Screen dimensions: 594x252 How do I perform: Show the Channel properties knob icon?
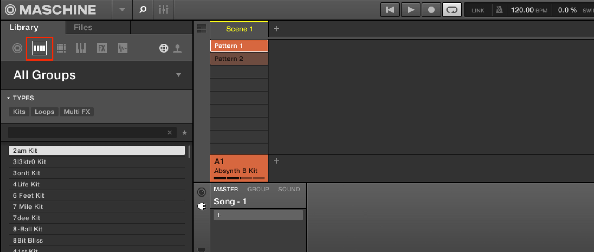[202, 192]
